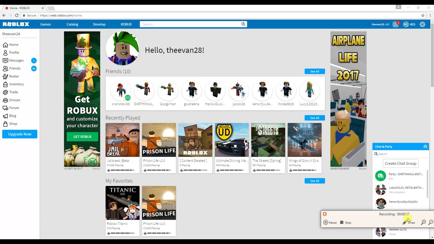Open Shop in the sidebar
Screen dimensions: 434x244
[x=10, y=124]
